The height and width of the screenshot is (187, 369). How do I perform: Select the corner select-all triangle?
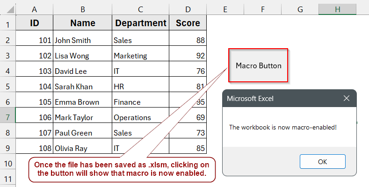click(8, 9)
